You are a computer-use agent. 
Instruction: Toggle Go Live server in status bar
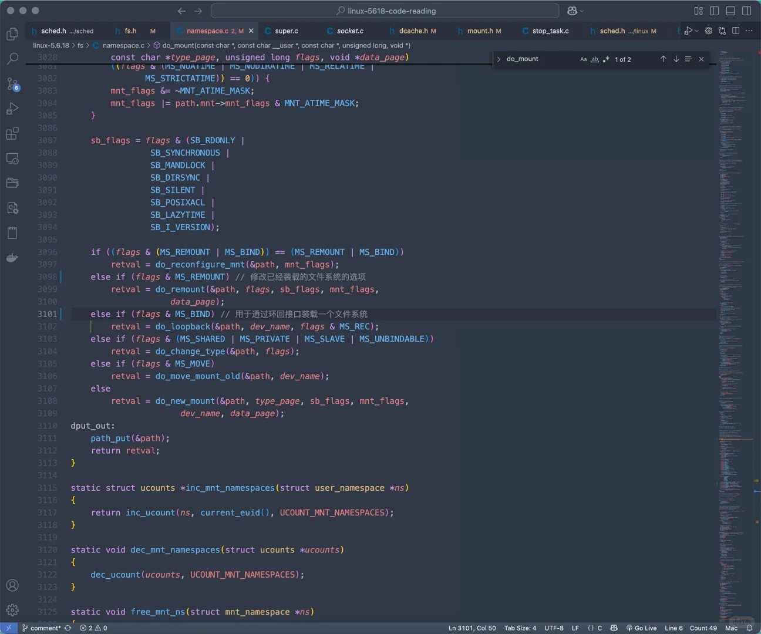coord(642,628)
